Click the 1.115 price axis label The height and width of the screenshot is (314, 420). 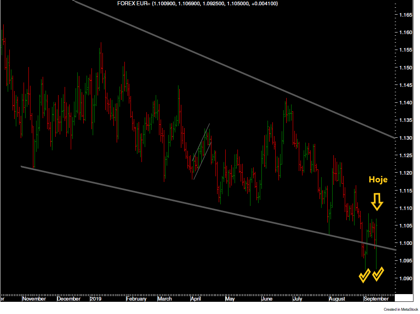[x=406, y=191]
